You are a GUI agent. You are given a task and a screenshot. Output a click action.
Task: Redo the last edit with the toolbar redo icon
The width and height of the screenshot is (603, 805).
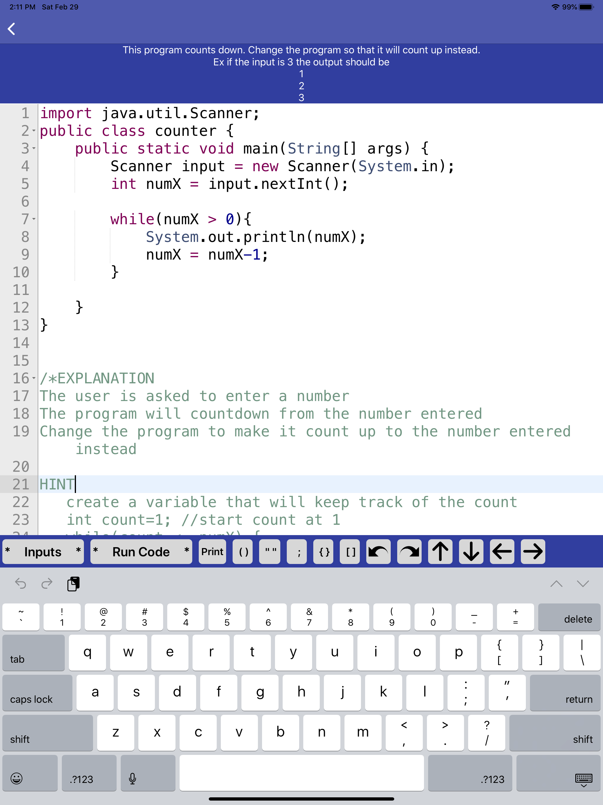(409, 552)
